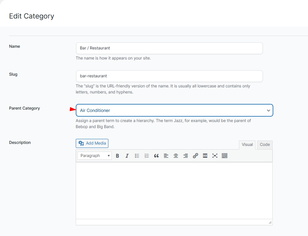Image resolution: width=308 pixels, height=236 pixels.
Task: Click inside the Description text area
Action: point(174,190)
